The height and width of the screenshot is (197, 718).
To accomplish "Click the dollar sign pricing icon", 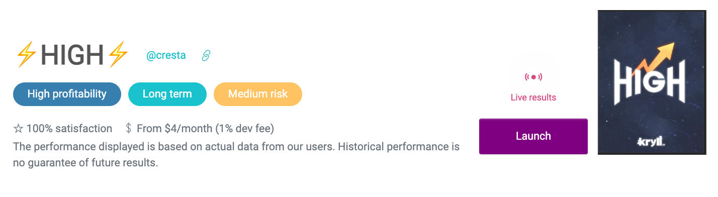I will 129,129.
